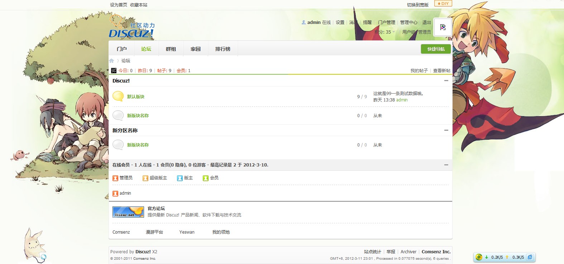Open the 官方论坛 link
The image size is (564, 264).
(156, 209)
